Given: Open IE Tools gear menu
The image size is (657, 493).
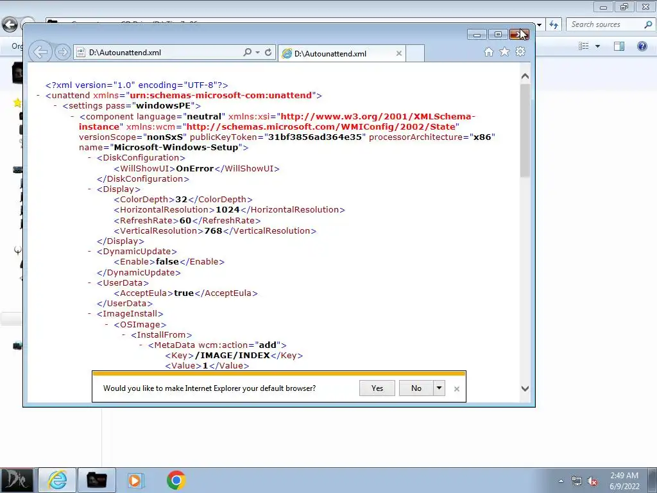Looking at the screenshot, I should pos(520,51).
